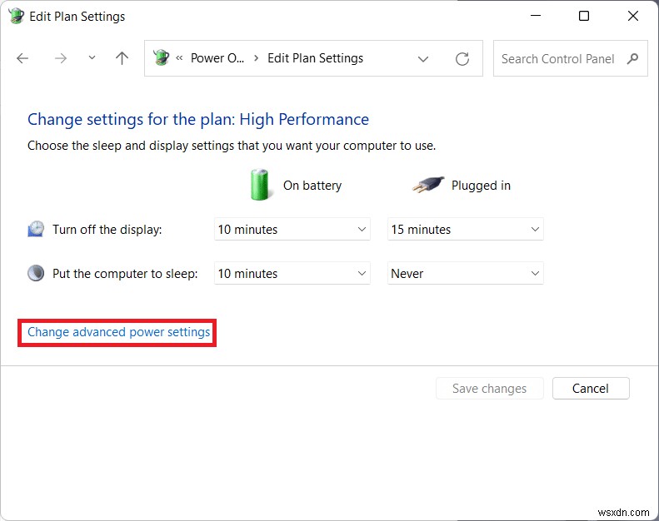
Task: Open the recent locations chevron
Action: click(x=92, y=58)
